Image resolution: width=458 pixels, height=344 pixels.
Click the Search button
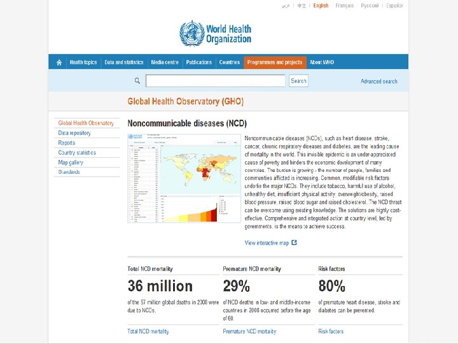(298, 81)
